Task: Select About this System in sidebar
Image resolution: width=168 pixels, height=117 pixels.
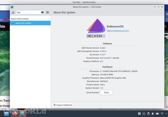Action: click(30, 23)
